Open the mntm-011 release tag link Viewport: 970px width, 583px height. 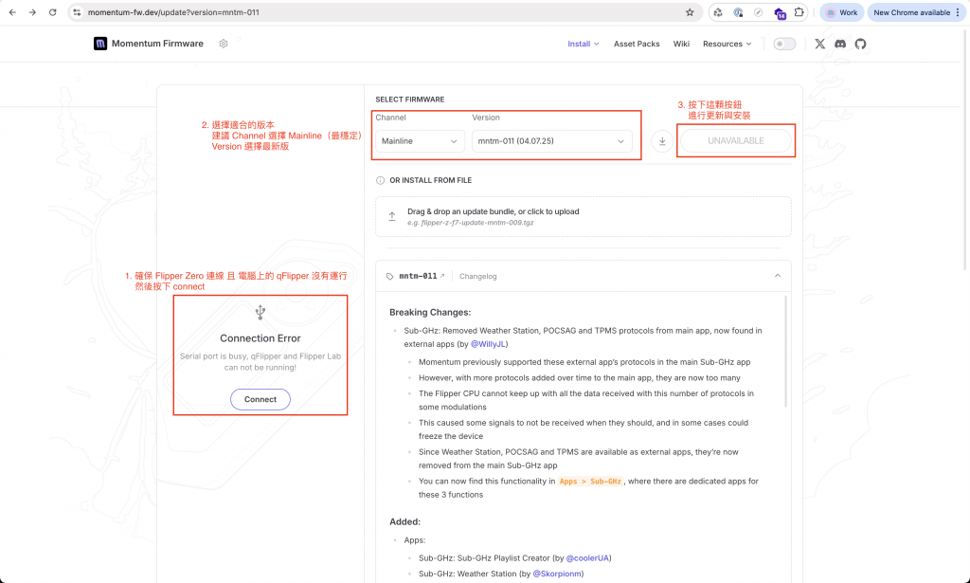(x=422, y=276)
